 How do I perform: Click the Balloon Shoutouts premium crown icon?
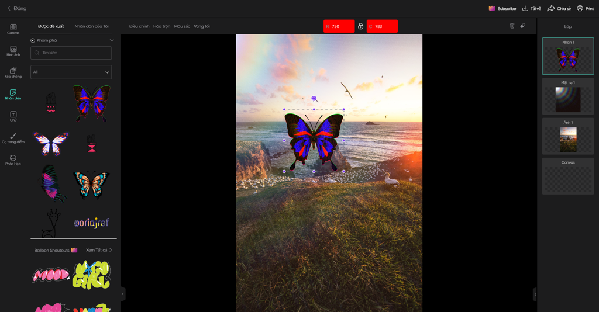[74, 250]
